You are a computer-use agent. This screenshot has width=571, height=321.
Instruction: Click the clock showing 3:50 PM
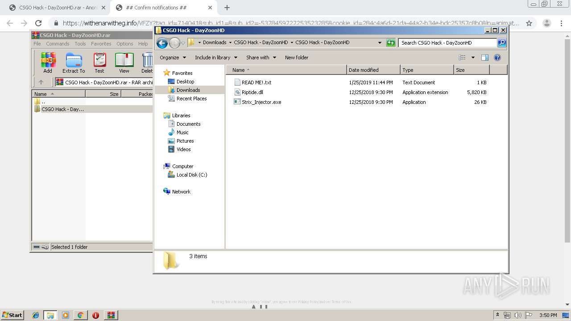[x=548, y=315]
